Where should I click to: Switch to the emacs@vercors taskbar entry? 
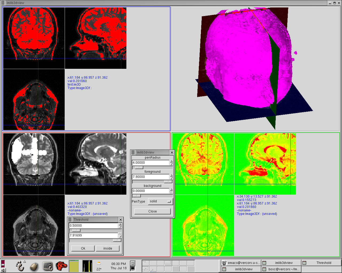click(241, 263)
